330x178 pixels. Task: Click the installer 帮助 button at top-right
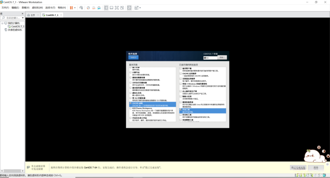tap(222, 57)
